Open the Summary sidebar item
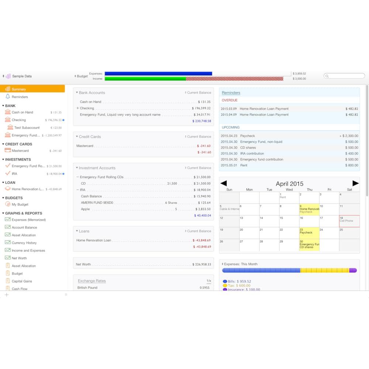369x369 pixels. [32, 89]
